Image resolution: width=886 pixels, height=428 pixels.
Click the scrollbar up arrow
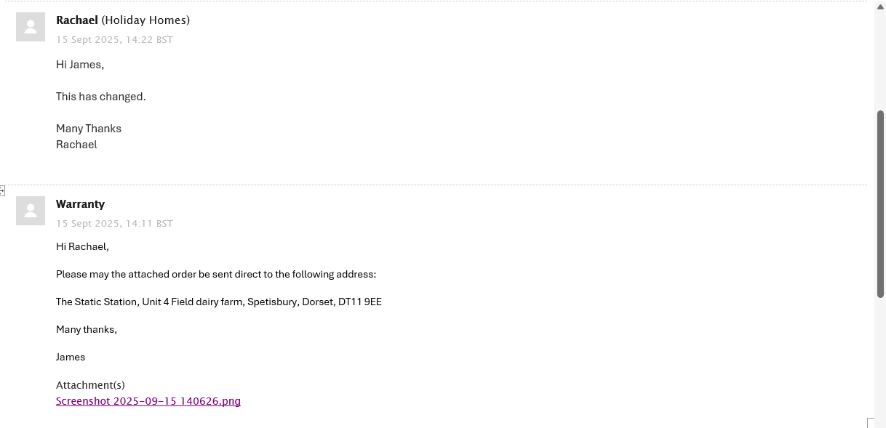click(x=880, y=7)
